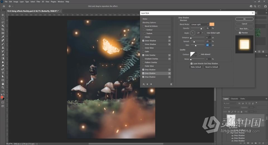Select the Zoom tool in the toolbar
The image size is (268, 145).
(x=3, y=87)
